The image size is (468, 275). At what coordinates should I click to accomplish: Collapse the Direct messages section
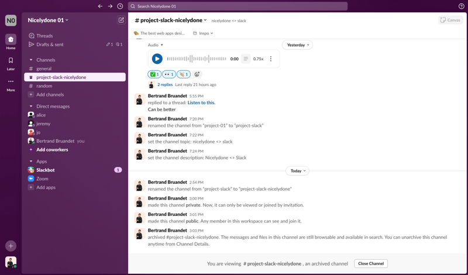pos(31,106)
